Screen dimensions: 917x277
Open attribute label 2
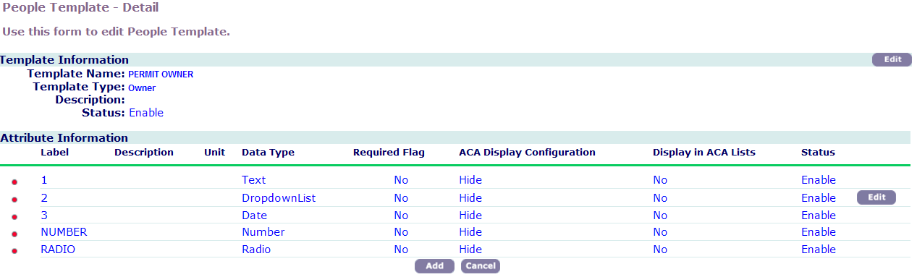point(44,197)
